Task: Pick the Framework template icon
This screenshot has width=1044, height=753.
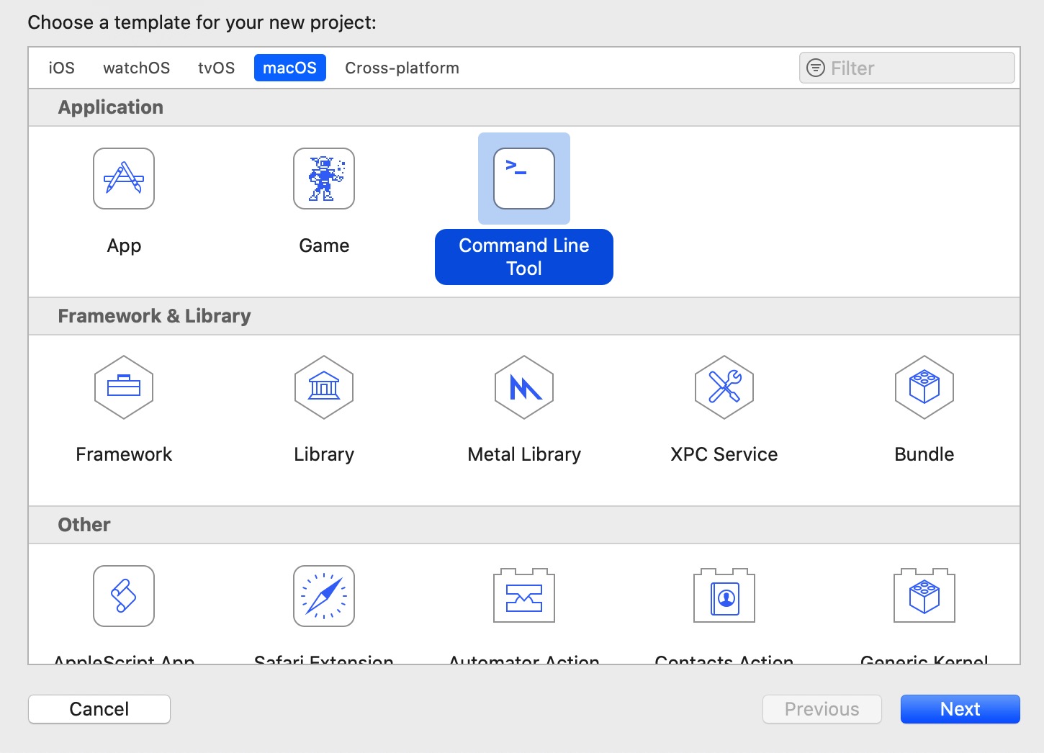Action: [124, 387]
